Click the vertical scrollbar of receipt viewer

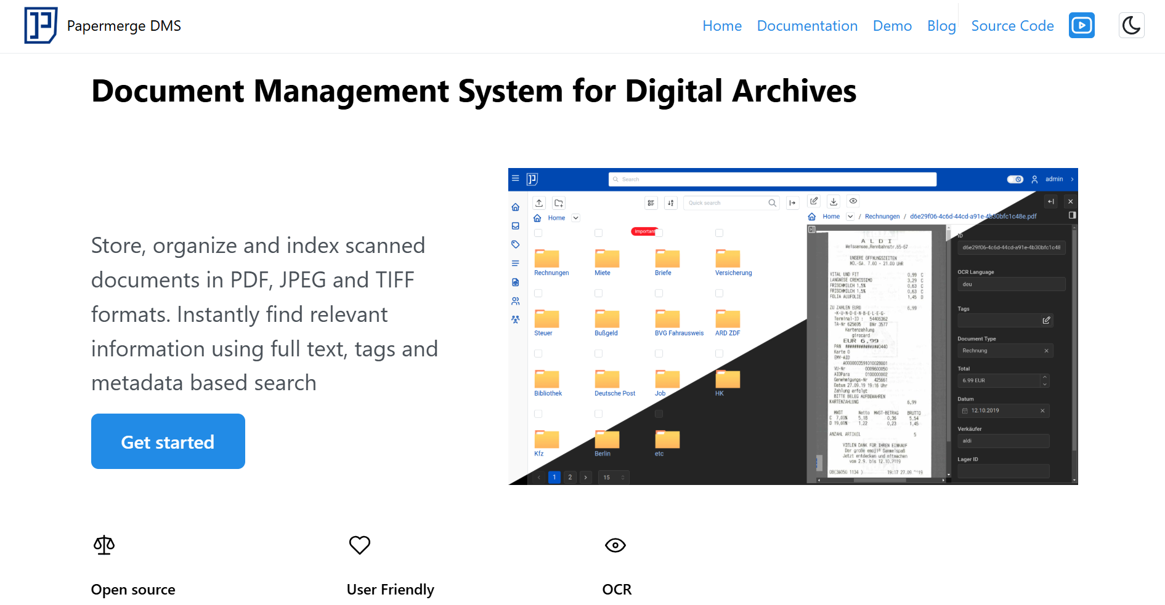pyautogui.click(x=948, y=351)
